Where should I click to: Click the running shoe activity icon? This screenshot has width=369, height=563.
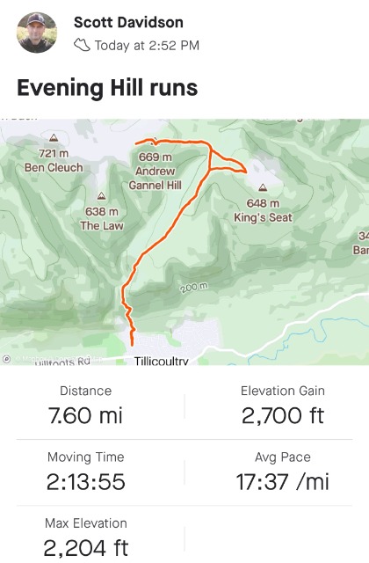pyautogui.click(x=82, y=45)
